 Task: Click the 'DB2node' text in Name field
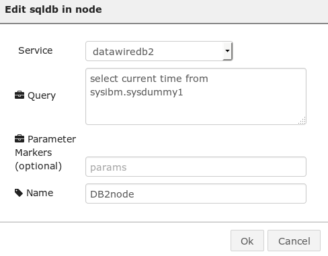(x=112, y=194)
